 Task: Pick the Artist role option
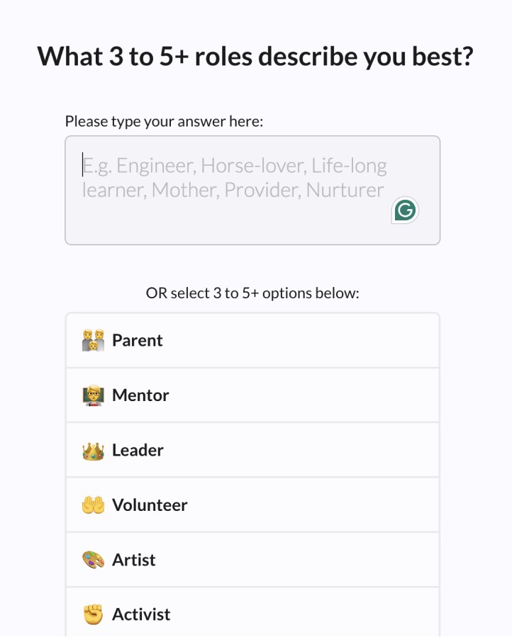tap(252, 559)
